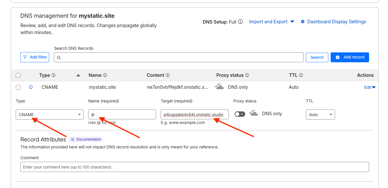Click the Add filter button
This screenshot has width=388, height=188.
pos(35,57)
